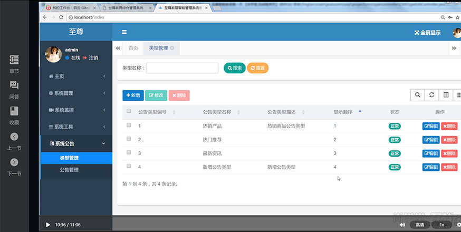461x232 pixels.
Task: Click 删除 button for 热销产品 row
Action: 449,126
